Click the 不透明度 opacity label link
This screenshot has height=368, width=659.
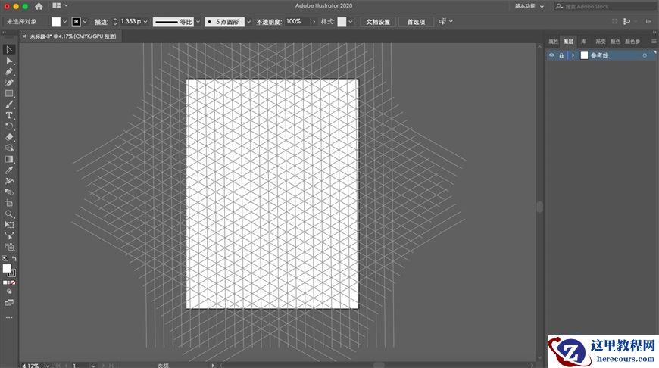point(269,22)
